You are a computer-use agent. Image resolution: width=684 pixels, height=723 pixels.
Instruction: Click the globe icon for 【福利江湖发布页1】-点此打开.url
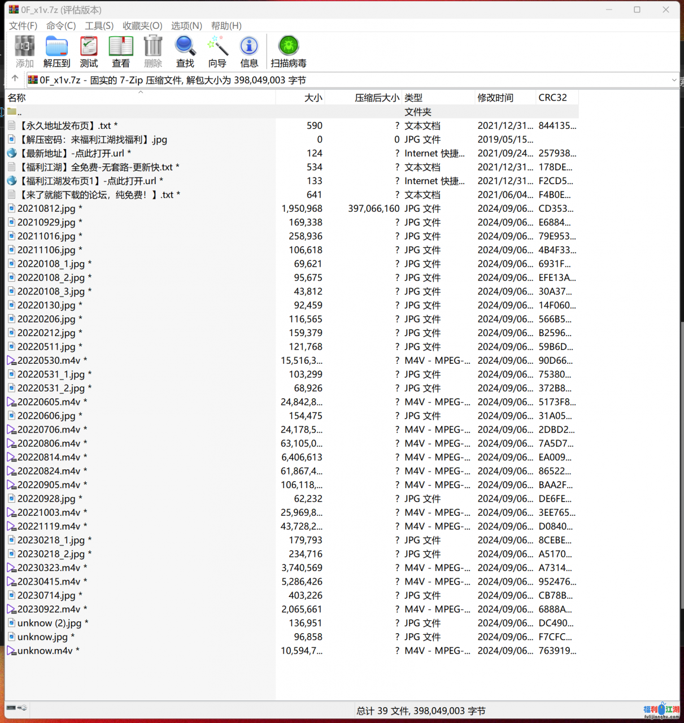12,181
